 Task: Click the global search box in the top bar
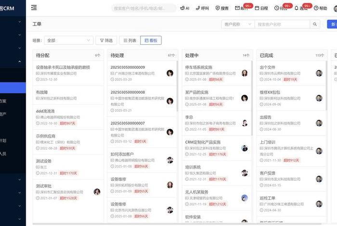[143, 8]
